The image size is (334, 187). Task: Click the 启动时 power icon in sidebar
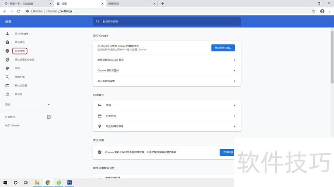7,94
